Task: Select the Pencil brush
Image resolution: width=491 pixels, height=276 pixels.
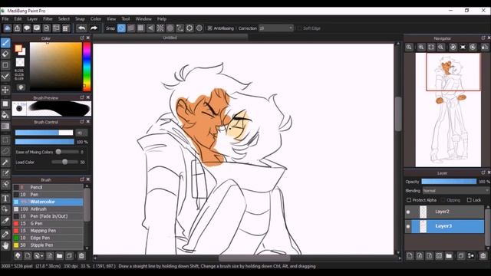Action: pyautogui.click(x=48, y=187)
